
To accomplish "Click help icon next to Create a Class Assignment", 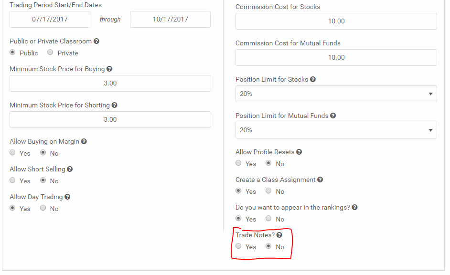I will tap(320, 180).
